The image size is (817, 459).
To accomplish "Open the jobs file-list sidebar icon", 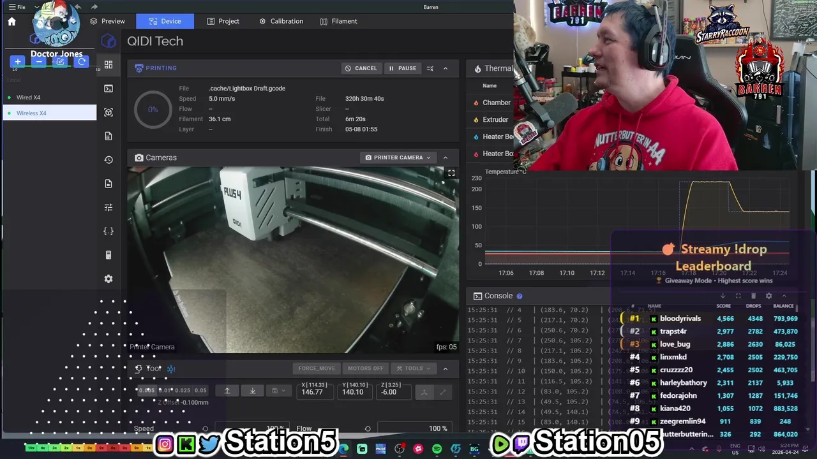I will (x=109, y=136).
